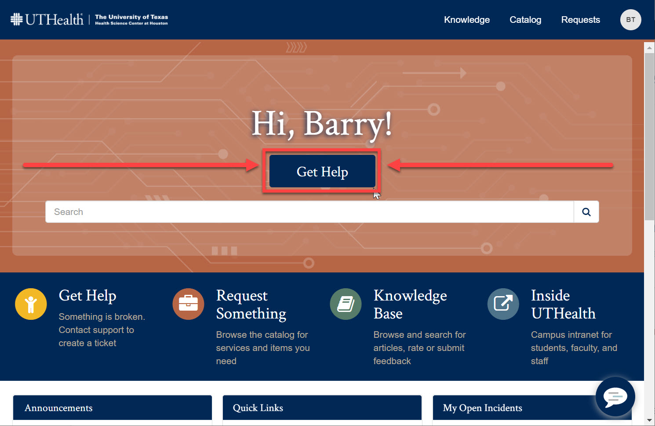Click the search magnifying glass icon

pos(586,212)
